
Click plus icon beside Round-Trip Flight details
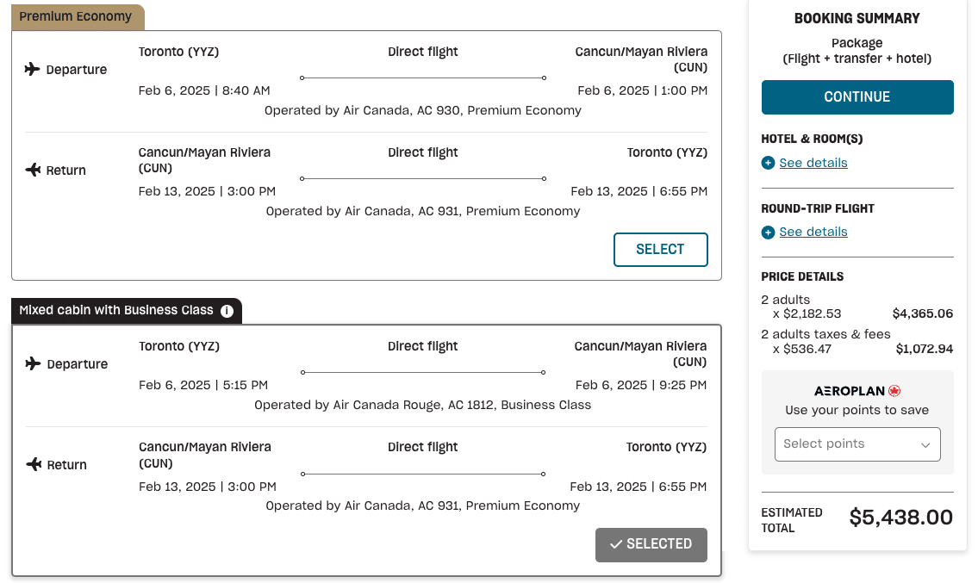[x=768, y=233]
